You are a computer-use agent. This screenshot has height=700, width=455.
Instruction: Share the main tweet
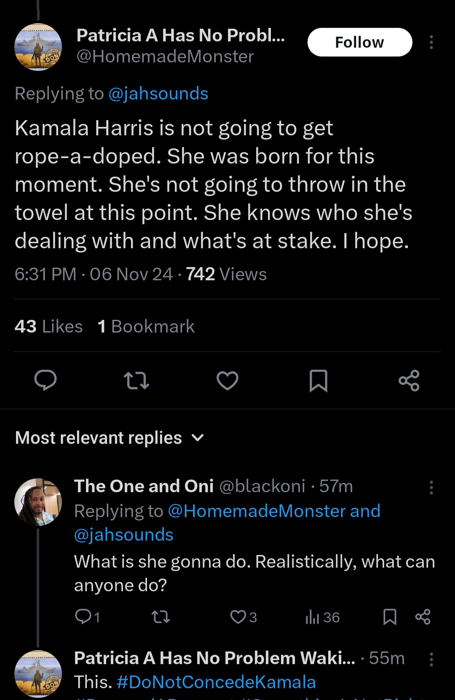tap(409, 380)
